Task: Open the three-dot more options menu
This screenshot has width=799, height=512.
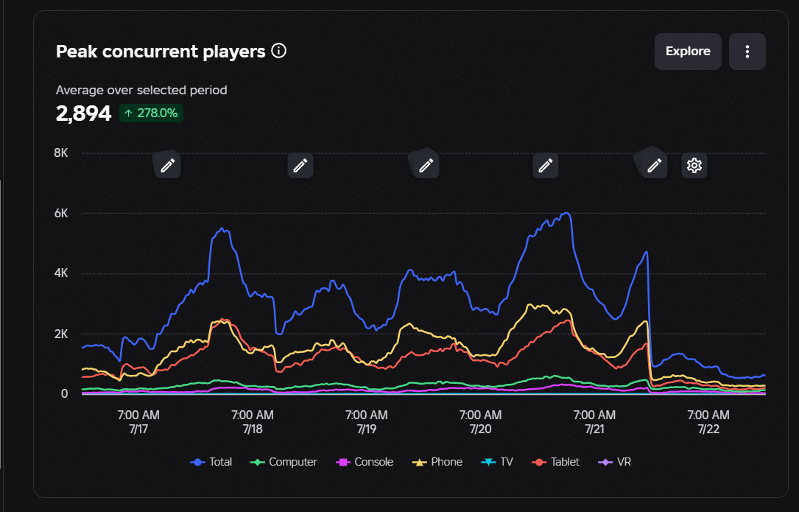Action: (x=747, y=52)
